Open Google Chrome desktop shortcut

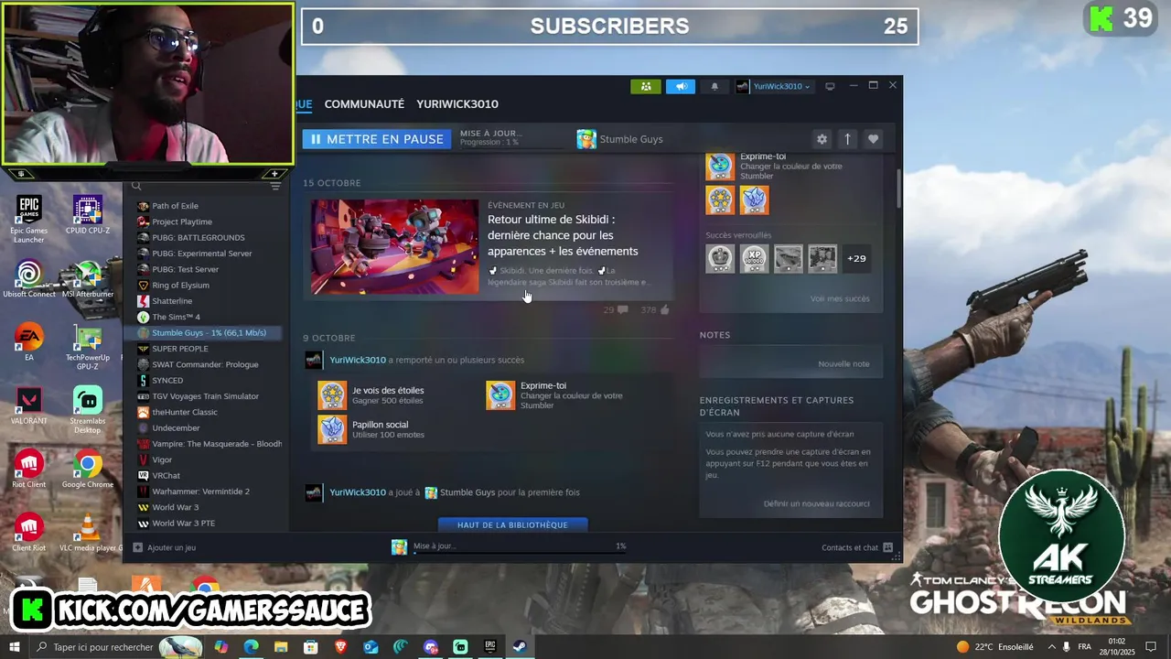pos(88,469)
